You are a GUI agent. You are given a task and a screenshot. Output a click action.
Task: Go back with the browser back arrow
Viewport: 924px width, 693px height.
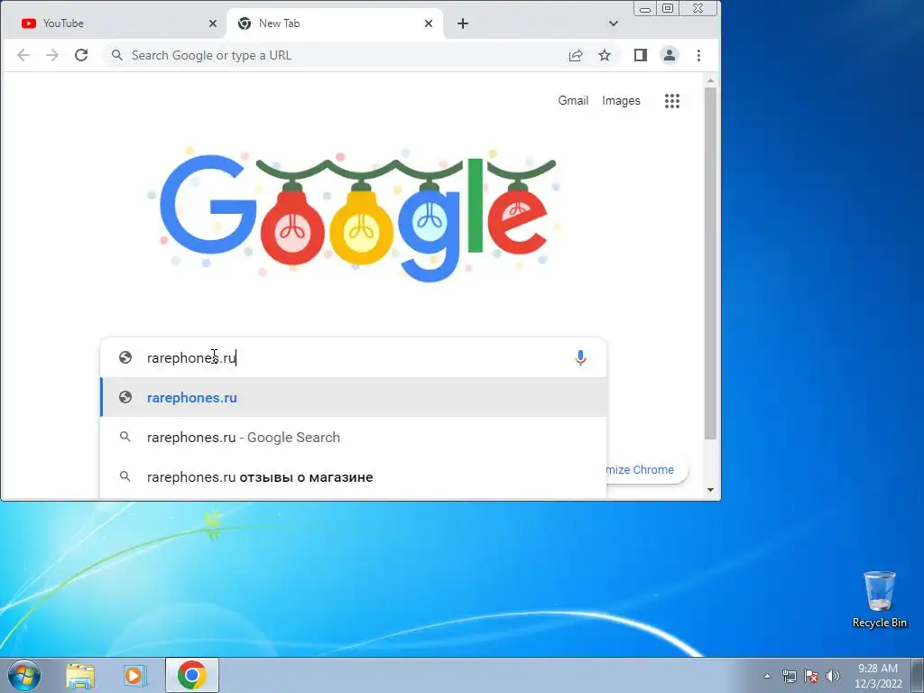[23, 55]
